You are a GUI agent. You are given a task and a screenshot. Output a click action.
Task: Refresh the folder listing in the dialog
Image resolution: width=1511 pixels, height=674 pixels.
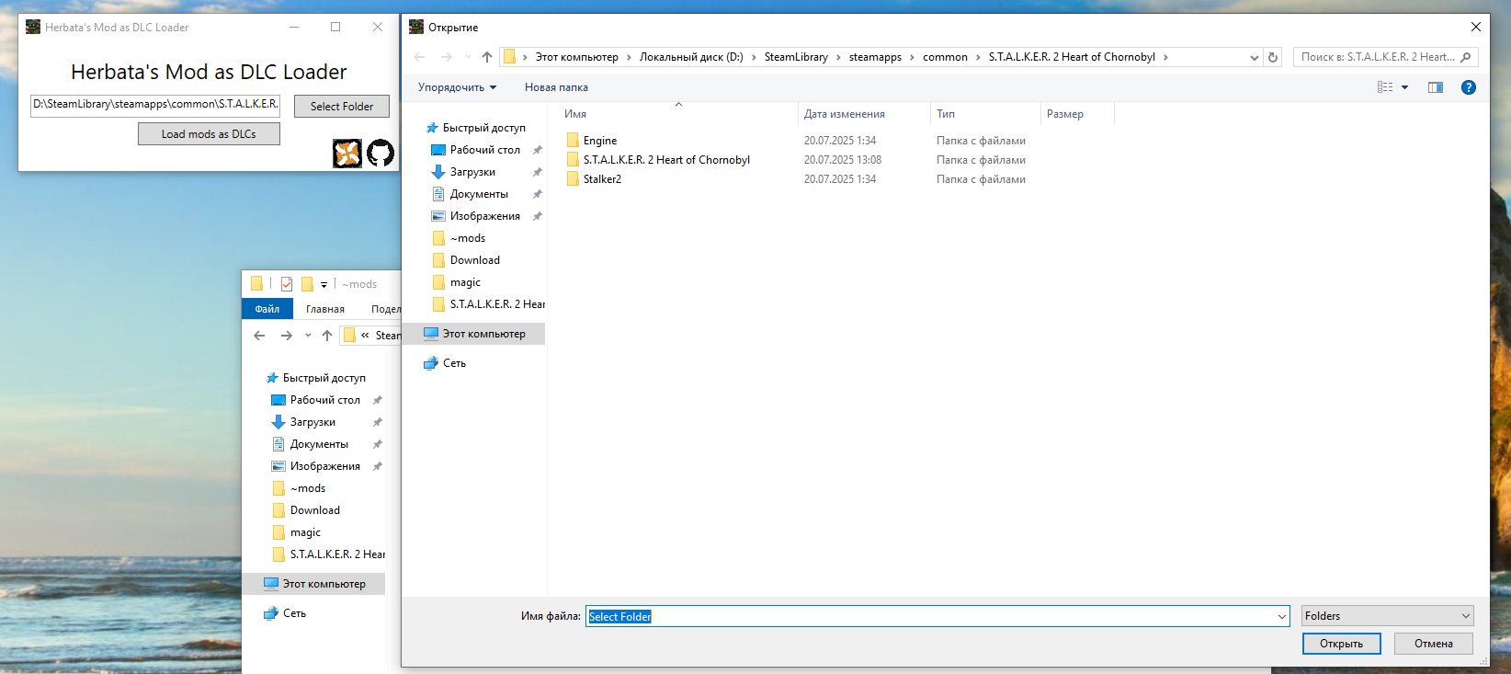coord(1273,57)
